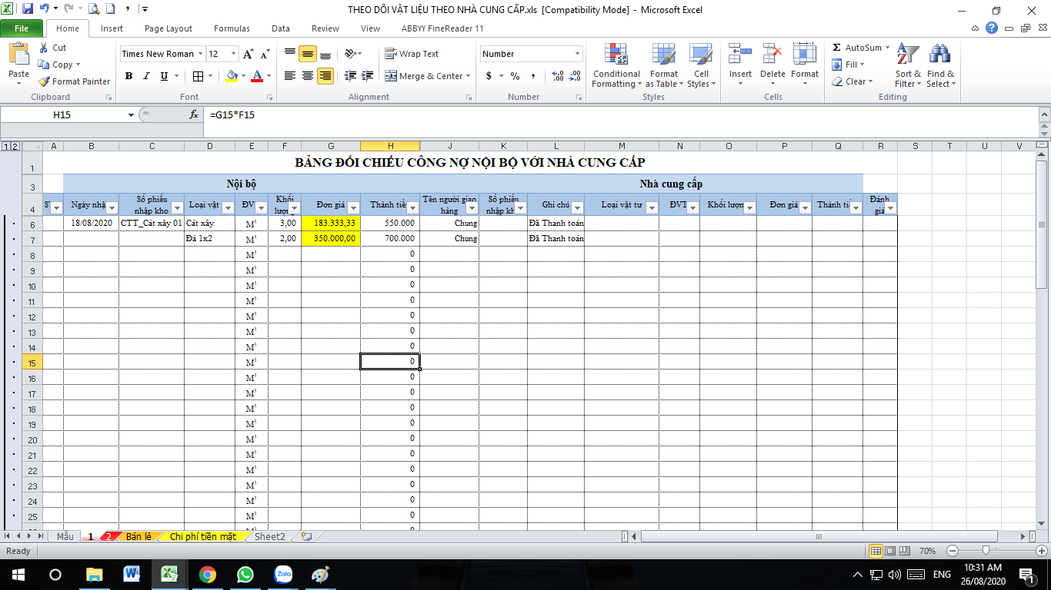
Task: Toggle Italic formatting
Action: click(146, 76)
